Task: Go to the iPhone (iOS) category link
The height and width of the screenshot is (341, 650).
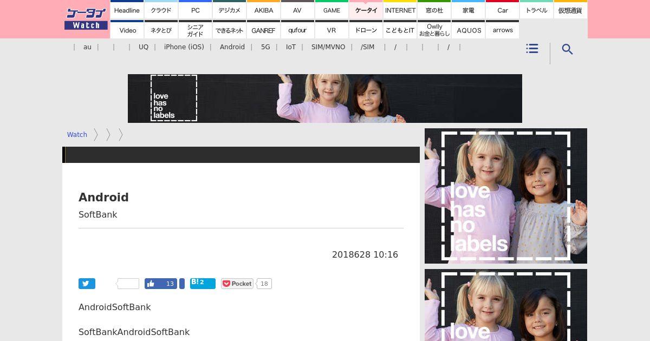Action: (x=184, y=47)
